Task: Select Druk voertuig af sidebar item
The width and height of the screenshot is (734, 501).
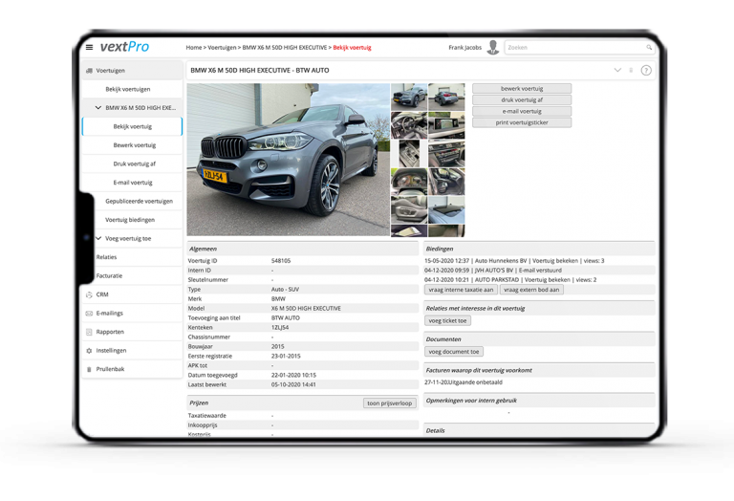Action: coord(135,163)
